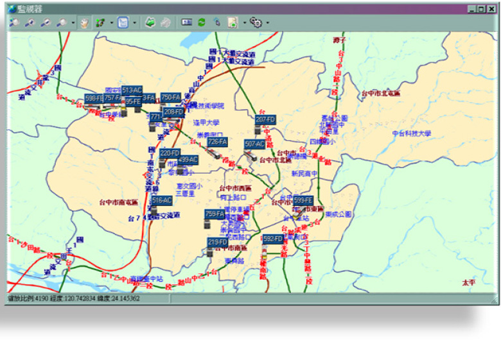This screenshot has height=340, width=501.
Task: Select vehicle label 208-FD on the map
Action: (173, 112)
